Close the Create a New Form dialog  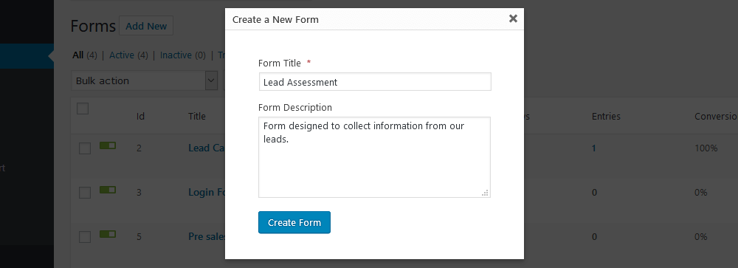[513, 19]
